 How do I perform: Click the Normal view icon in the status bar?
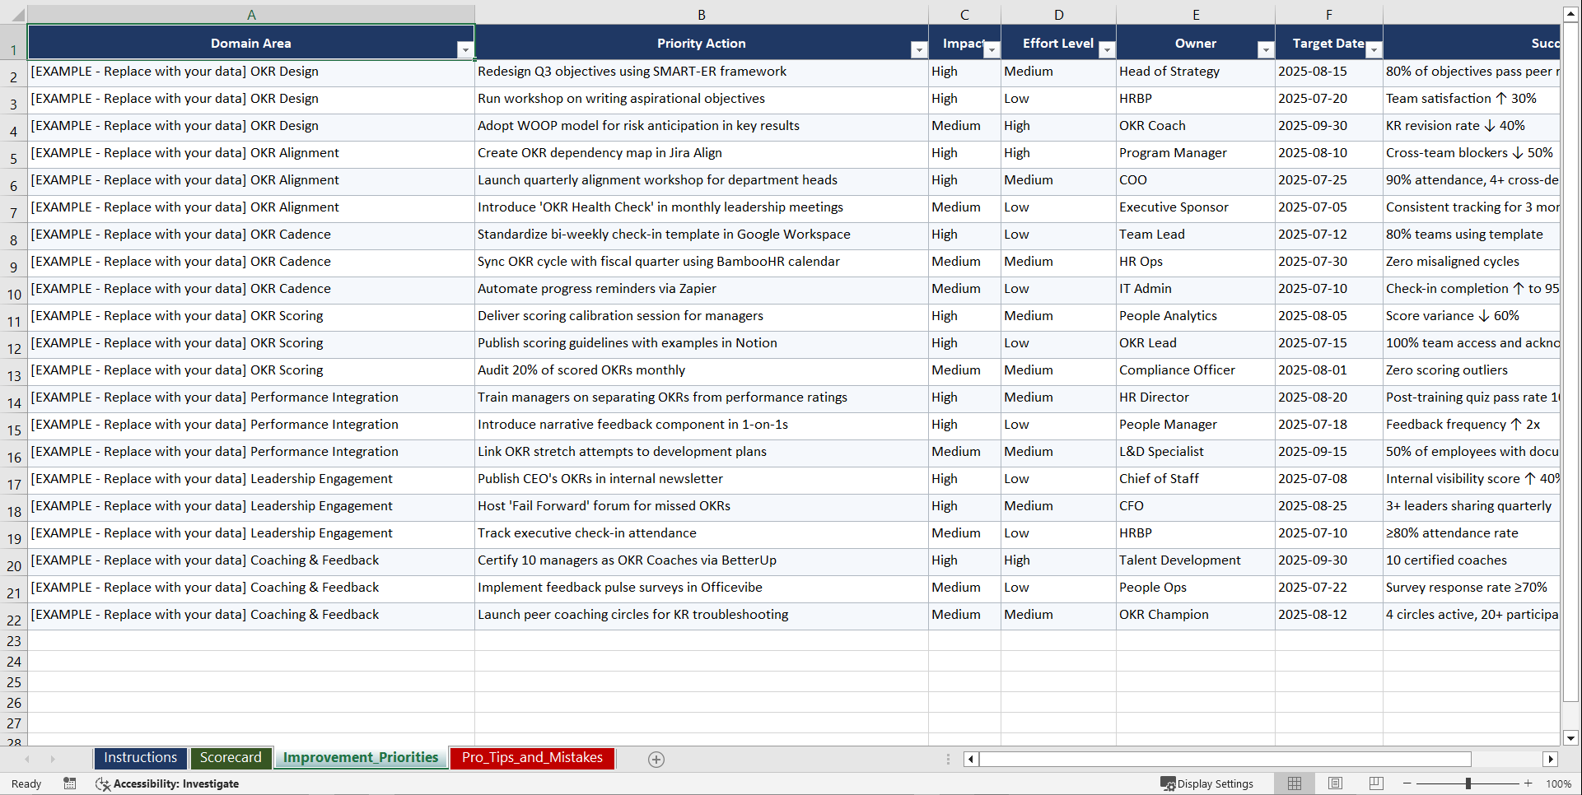[x=1295, y=783]
